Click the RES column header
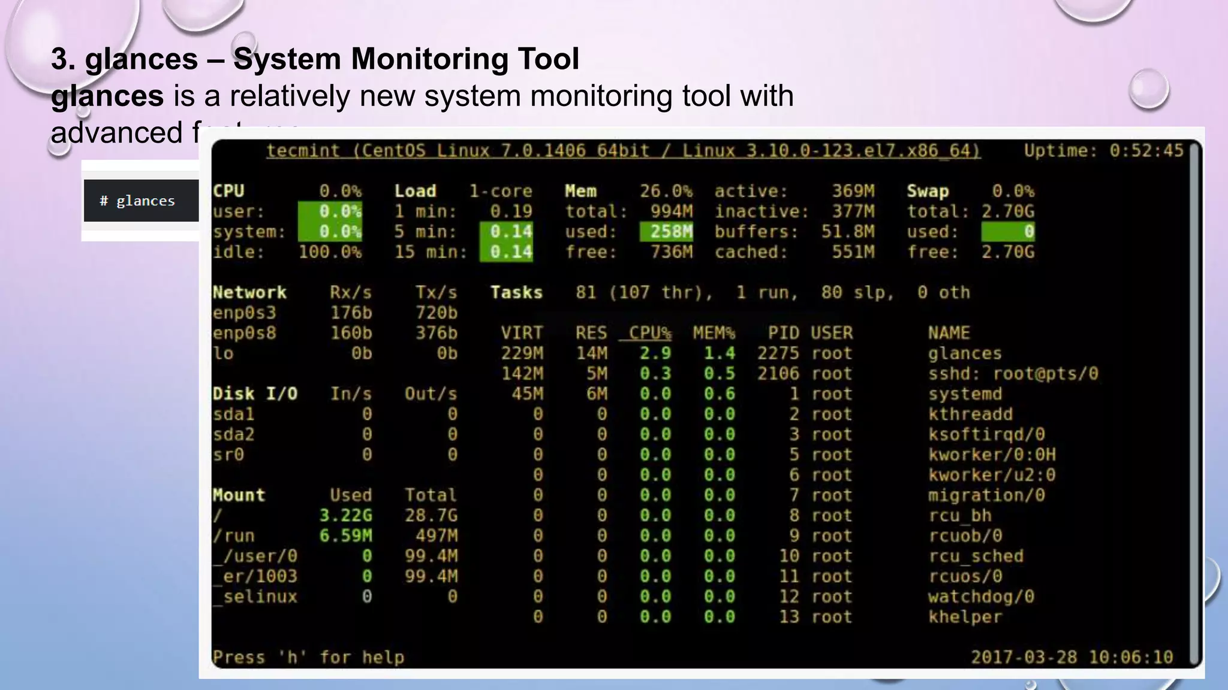 (591, 333)
